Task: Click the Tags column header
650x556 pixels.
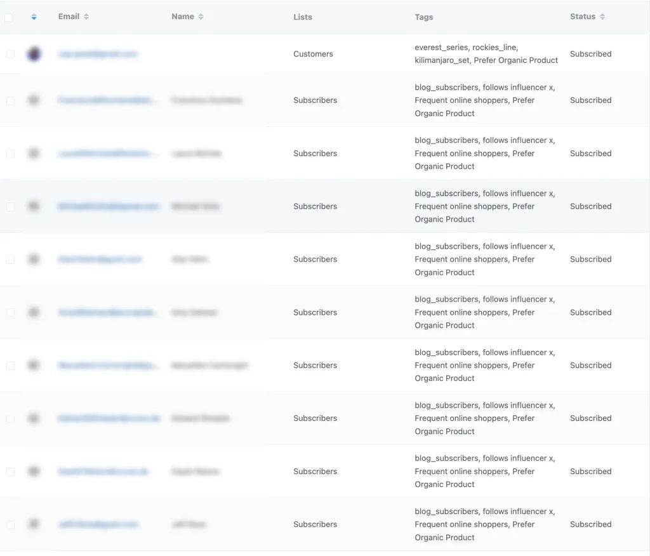Action: coord(424,17)
